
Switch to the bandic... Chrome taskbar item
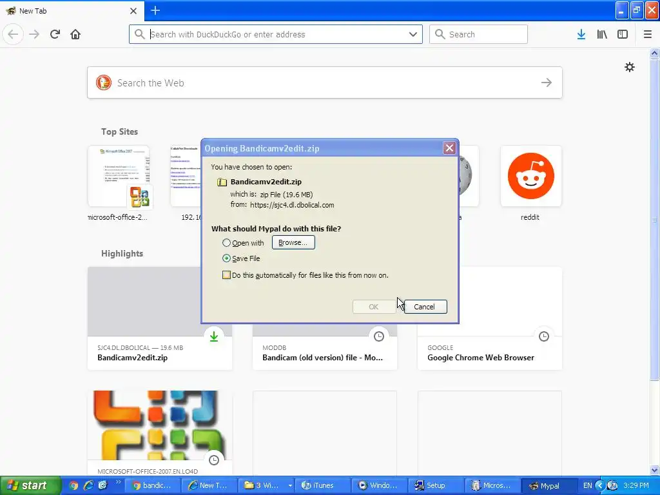coord(154,485)
